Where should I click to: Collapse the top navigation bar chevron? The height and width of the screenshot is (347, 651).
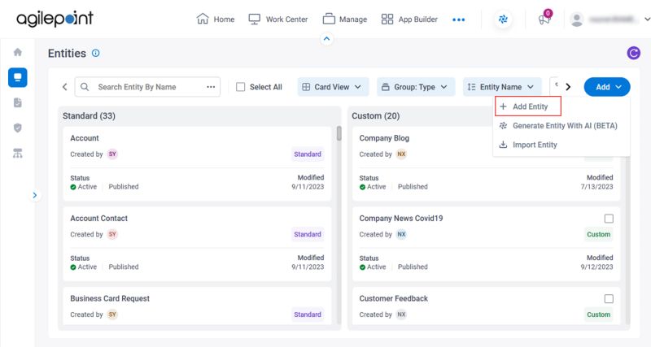(x=327, y=39)
